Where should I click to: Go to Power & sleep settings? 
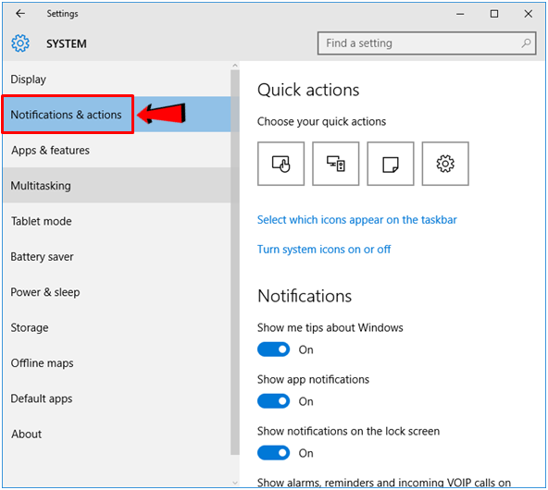117,292
